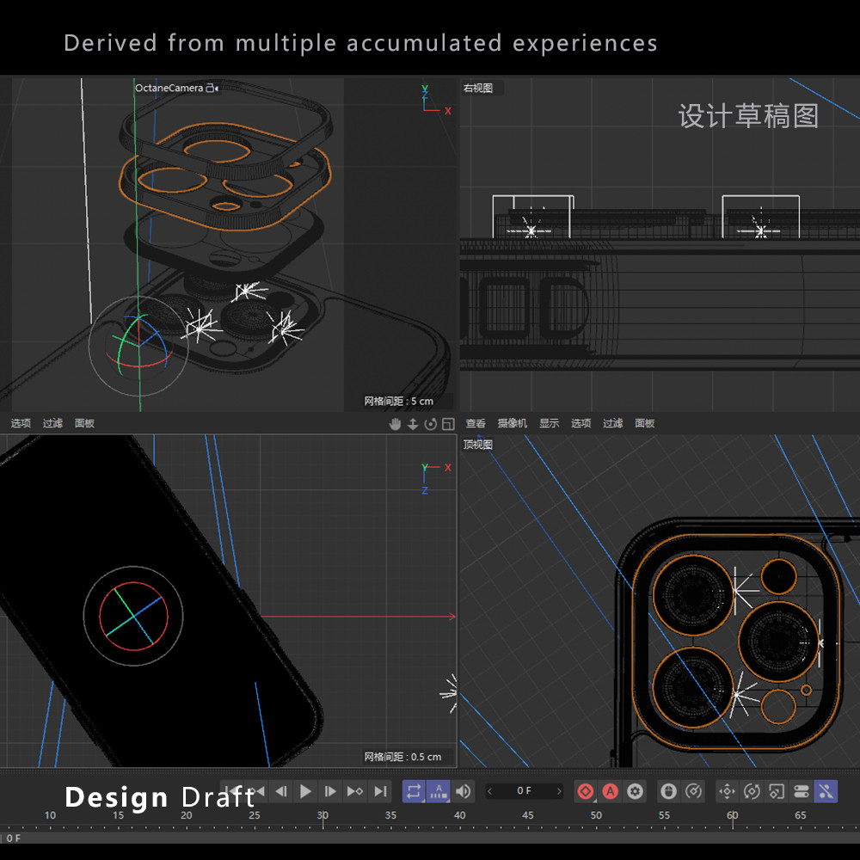The image size is (860, 860).
Task: Click the record active objects button
Action: coord(586,791)
